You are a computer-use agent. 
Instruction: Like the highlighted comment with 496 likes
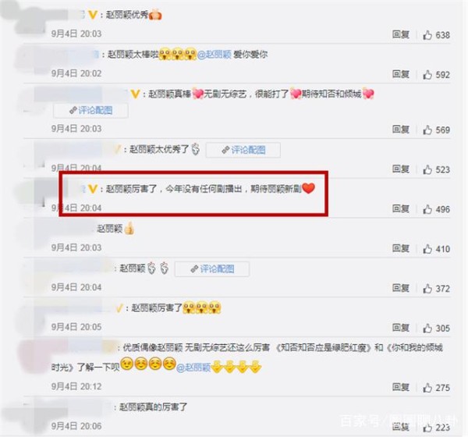[x=427, y=209]
